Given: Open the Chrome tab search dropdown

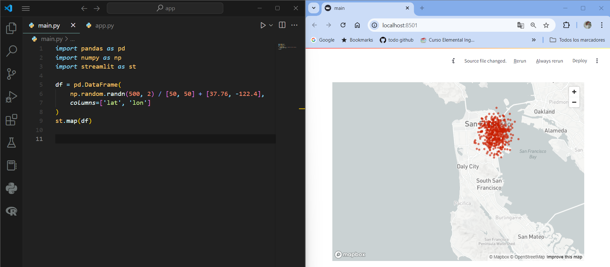Looking at the screenshot, I should tap(314, 8).
